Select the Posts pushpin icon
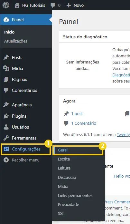 (6, 57)
